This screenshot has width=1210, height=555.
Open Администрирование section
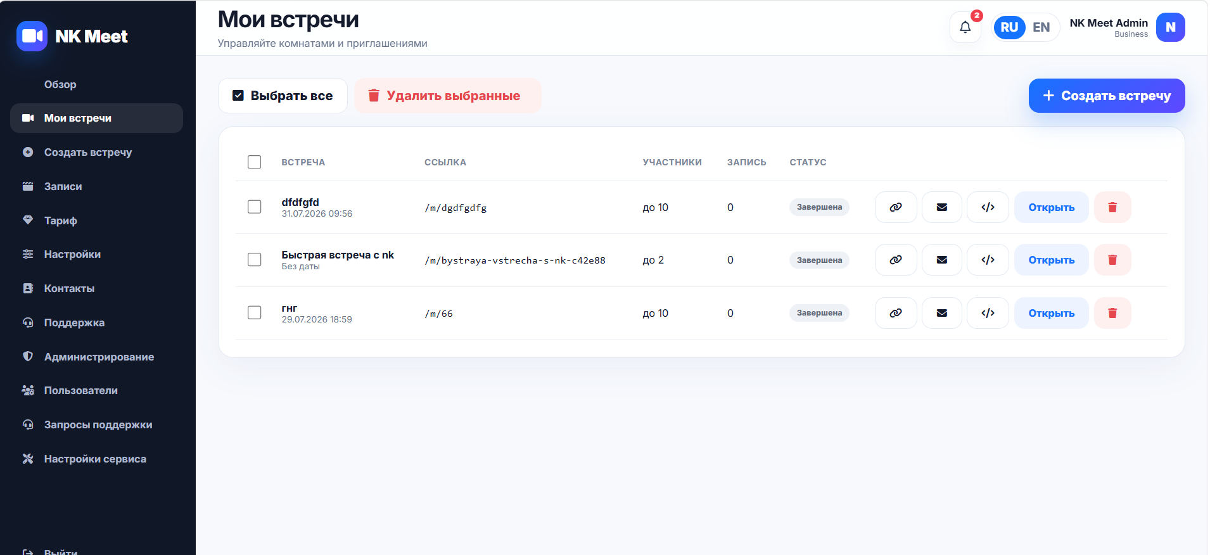point(96,357)
